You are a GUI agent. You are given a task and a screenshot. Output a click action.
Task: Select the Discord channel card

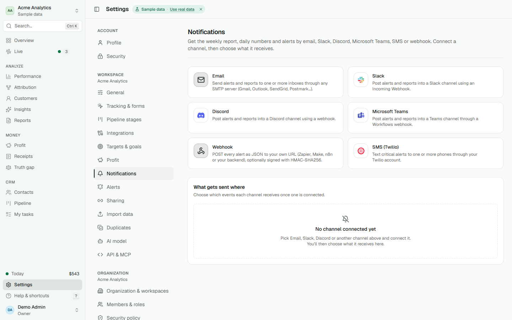(266, 118)
